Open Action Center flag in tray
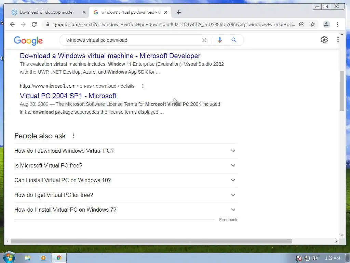This screenshot has width=350, height=263. coord(299,258)
